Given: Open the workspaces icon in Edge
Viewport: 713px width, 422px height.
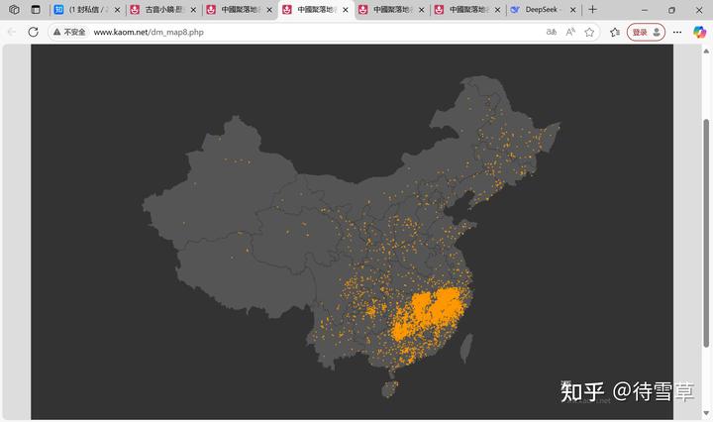Looking at the screenshot, I should (14, 9).
